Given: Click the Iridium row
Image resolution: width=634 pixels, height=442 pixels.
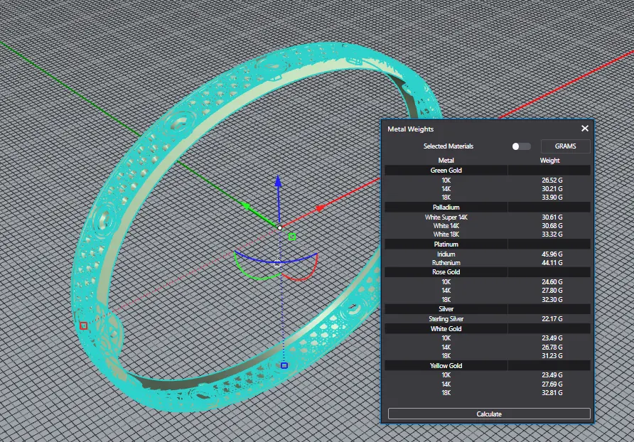Looking at the screenshot, I should (x=488, y=254).
